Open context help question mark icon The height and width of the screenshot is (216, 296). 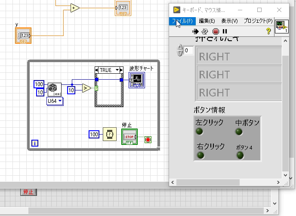click(x=268, y=31)
